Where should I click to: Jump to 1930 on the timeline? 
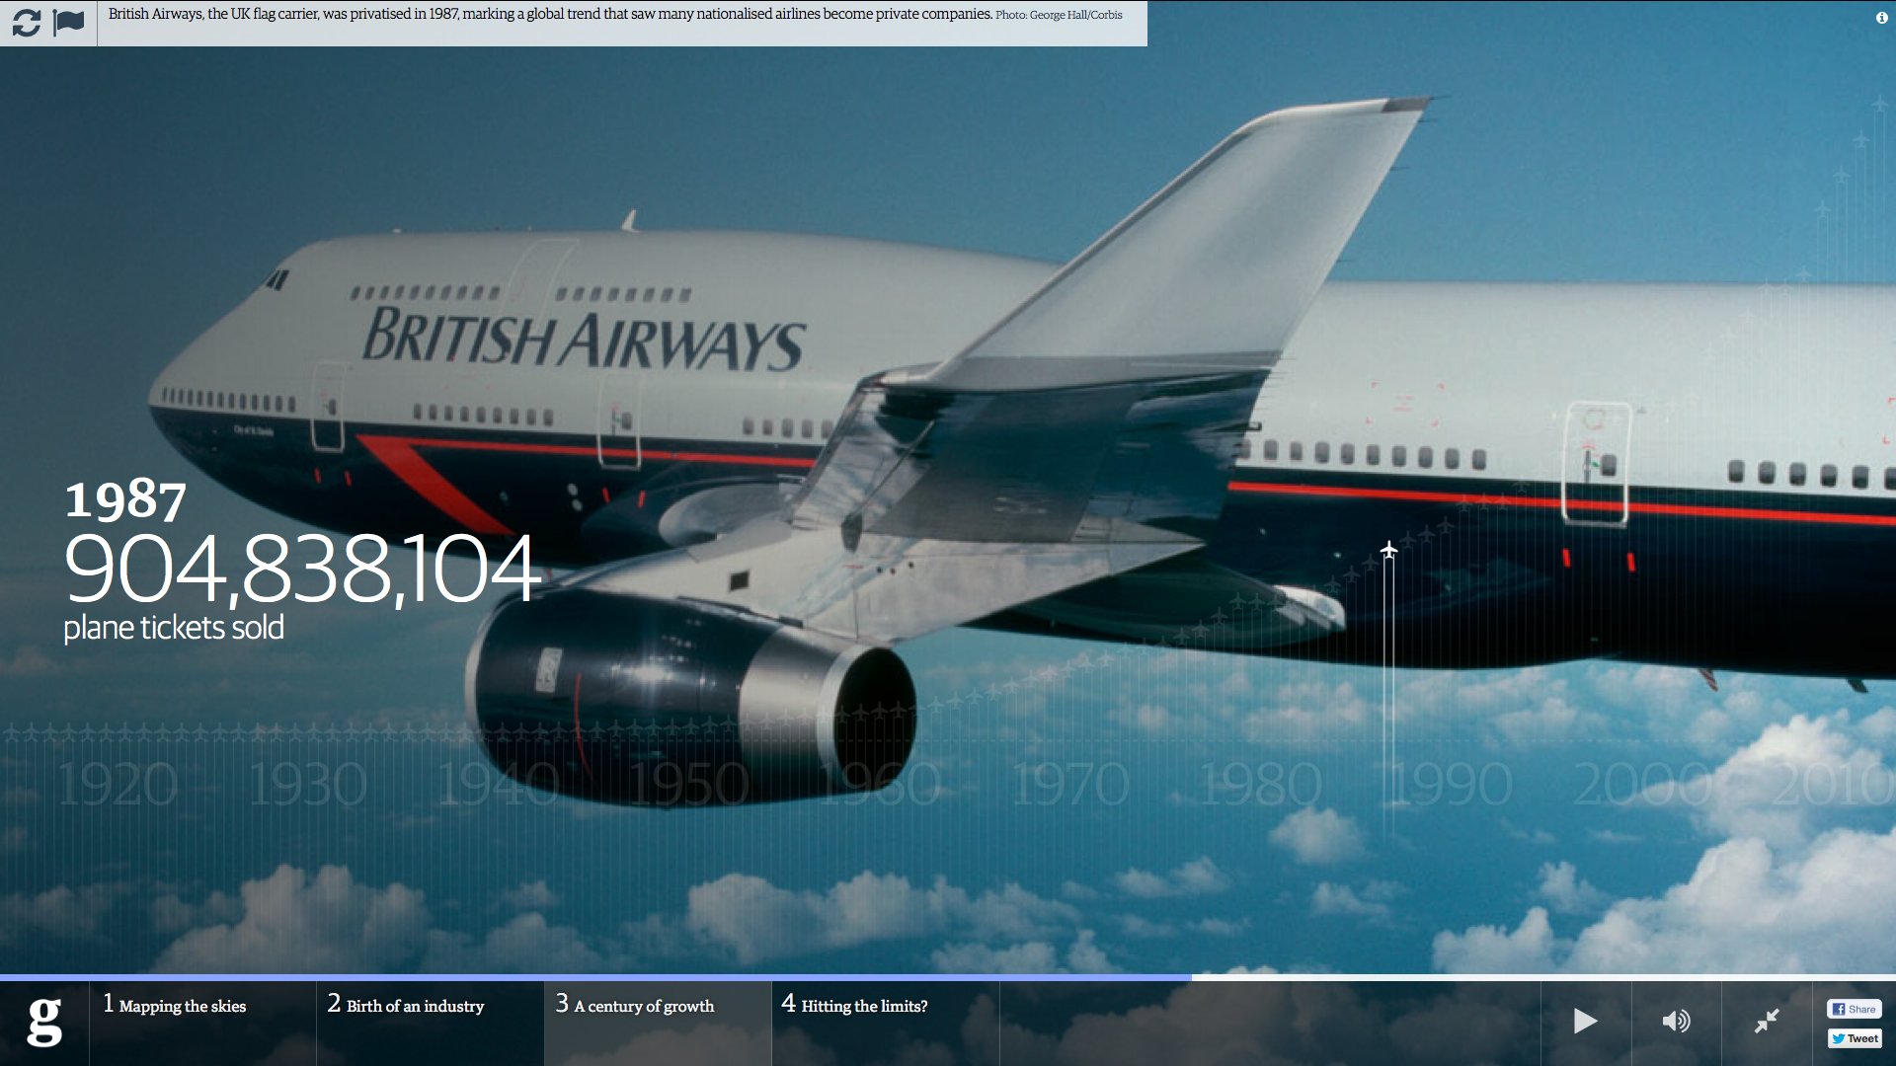tap(307, 785)
